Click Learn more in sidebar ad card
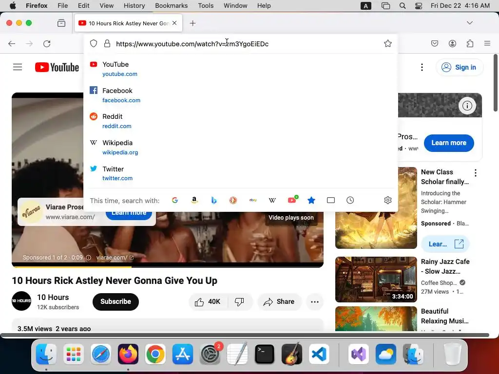This screenshot has width=499, height=374. [x=449, y=143]
